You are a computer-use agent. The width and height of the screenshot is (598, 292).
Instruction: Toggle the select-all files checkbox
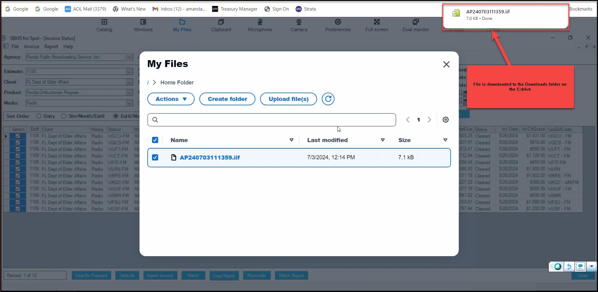click(155, 140)
